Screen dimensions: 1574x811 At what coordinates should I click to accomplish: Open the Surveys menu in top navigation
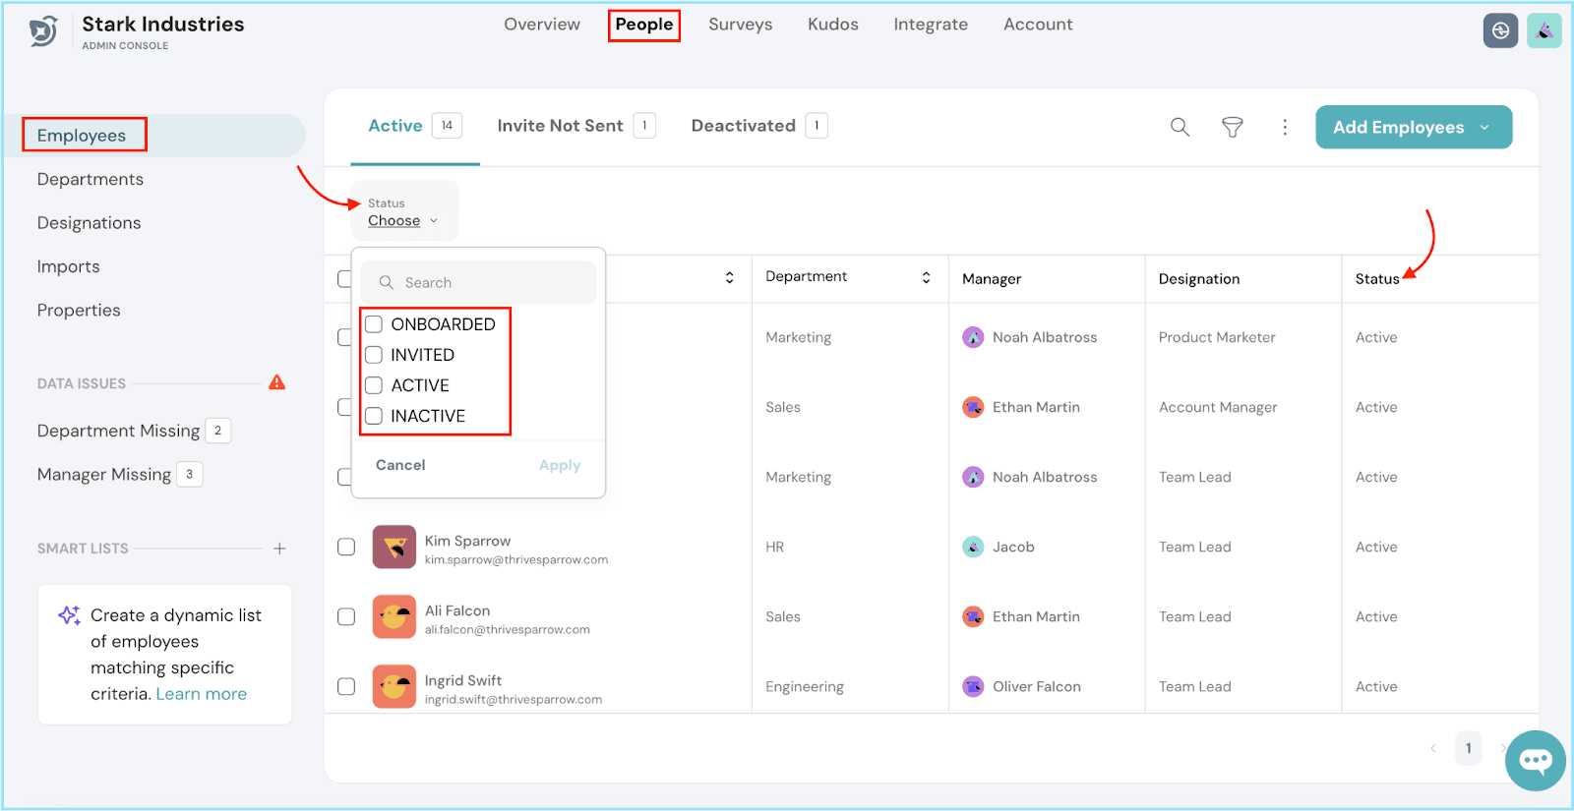point(741,25)
